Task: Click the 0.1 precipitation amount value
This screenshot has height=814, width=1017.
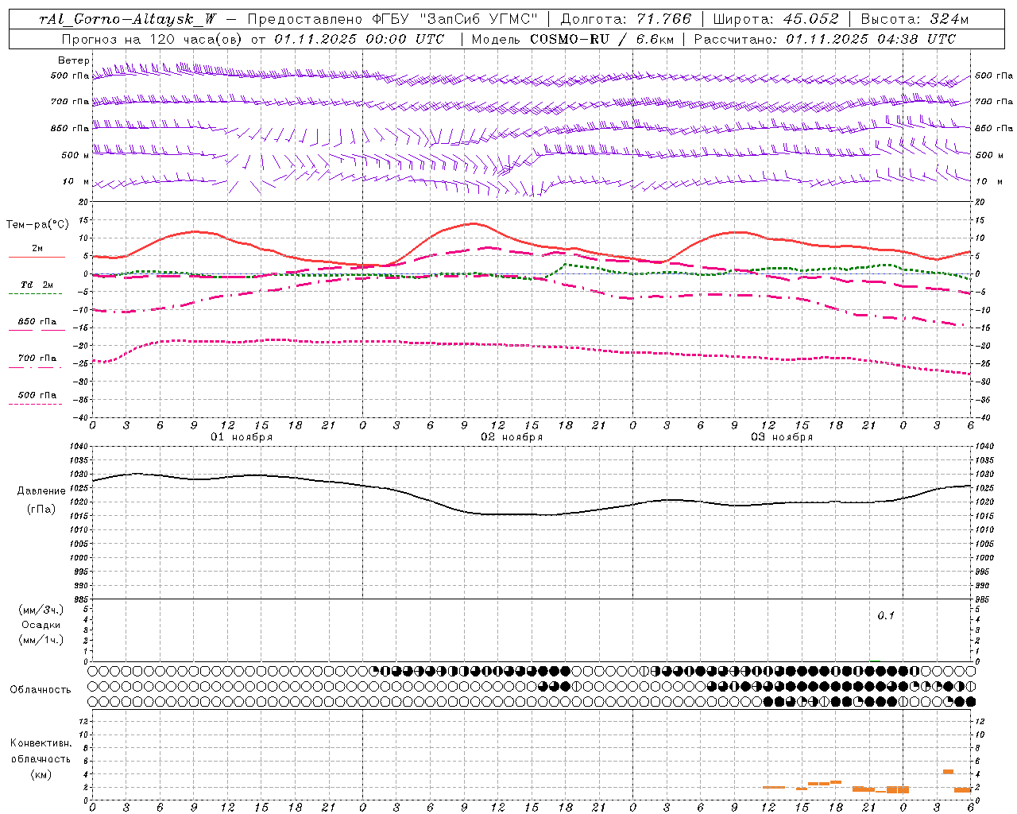Action: tap(886, 615)
